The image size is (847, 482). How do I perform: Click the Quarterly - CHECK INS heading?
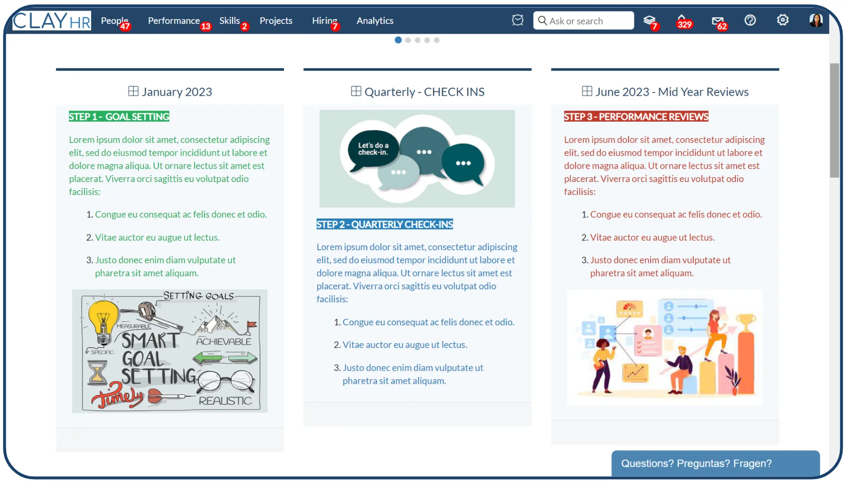(424, 92)
